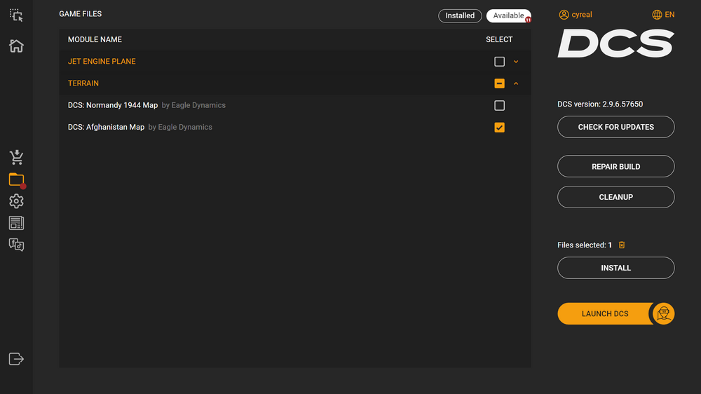Screen dimensions: 701x394
Task: Go to the Home icon in sidebar
Action: pos(16,46)
